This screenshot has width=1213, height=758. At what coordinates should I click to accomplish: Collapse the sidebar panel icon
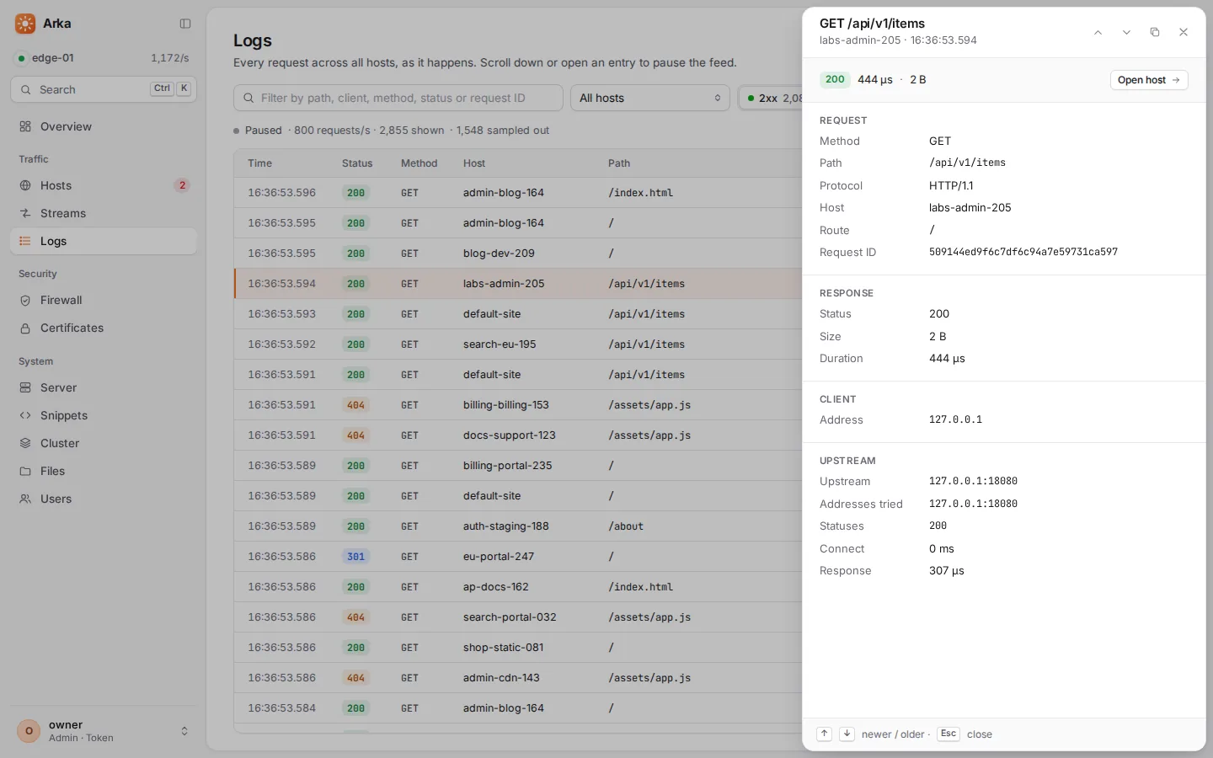point(185,24)
